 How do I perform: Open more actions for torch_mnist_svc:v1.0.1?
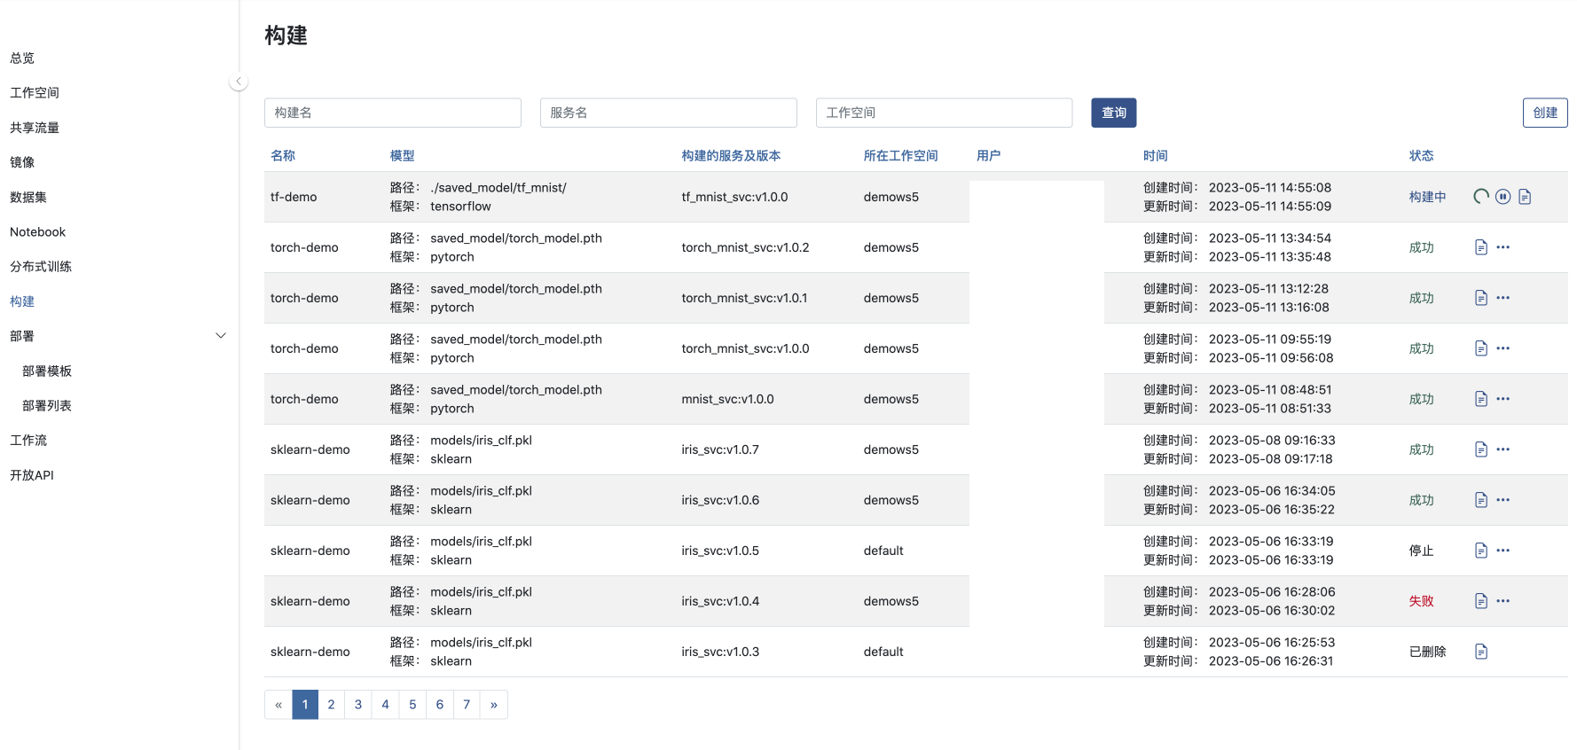1502,298
